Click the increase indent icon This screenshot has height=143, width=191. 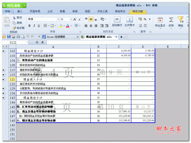[107, 26]
